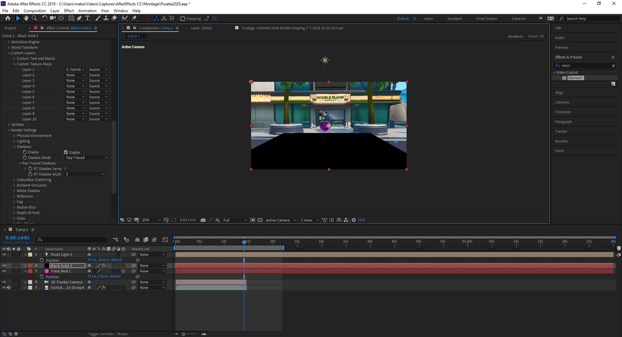This screenshot has width=622, height=337.
Task: Click the region of interest icon
Action: (x=253, y=220)
